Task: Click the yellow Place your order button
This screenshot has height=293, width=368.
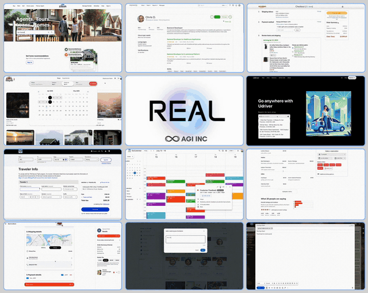Action: [337, 13]
